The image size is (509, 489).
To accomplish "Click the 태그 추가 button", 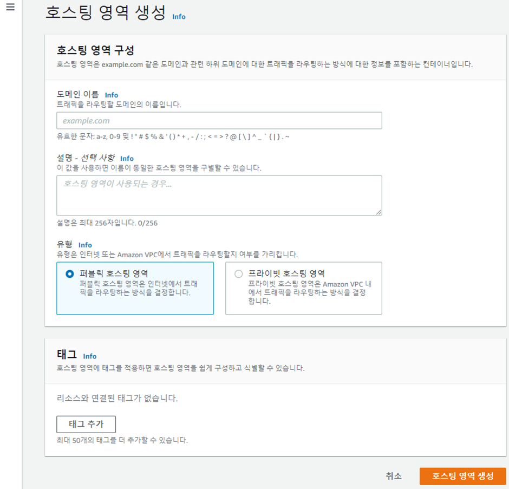I will coord(86,424).
